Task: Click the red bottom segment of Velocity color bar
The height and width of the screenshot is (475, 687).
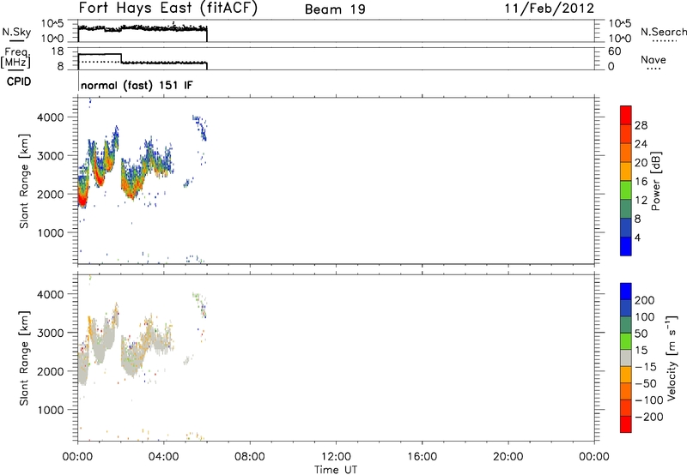Action: (626, 424)
